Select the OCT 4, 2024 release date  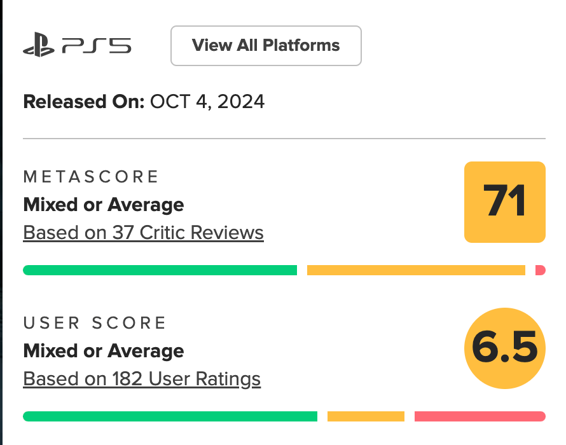coord(207,102)
